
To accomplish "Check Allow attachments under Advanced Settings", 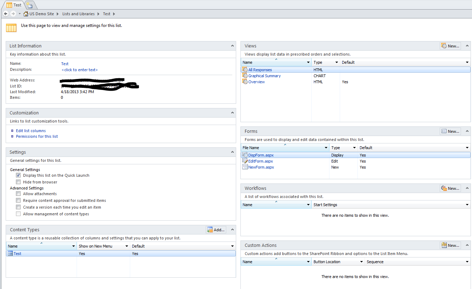I will (18, 194).
